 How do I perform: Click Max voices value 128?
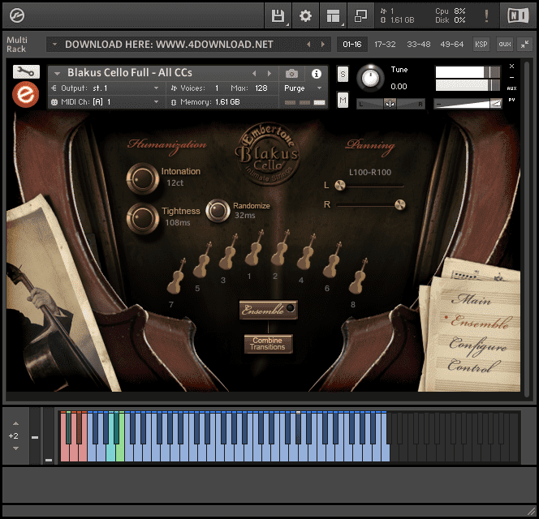coord(261,88)
